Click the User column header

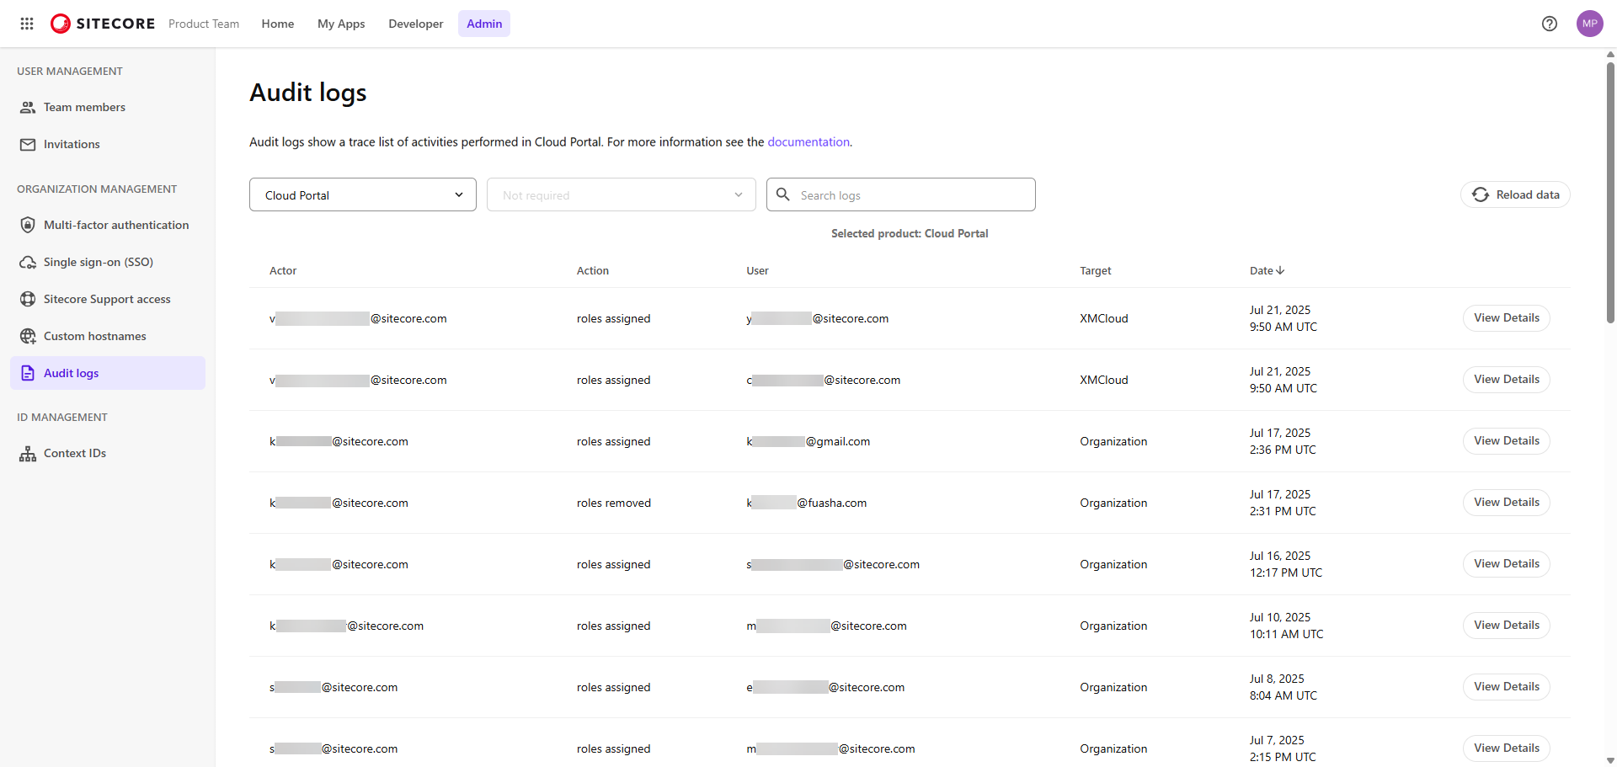(x=758, y=270)
